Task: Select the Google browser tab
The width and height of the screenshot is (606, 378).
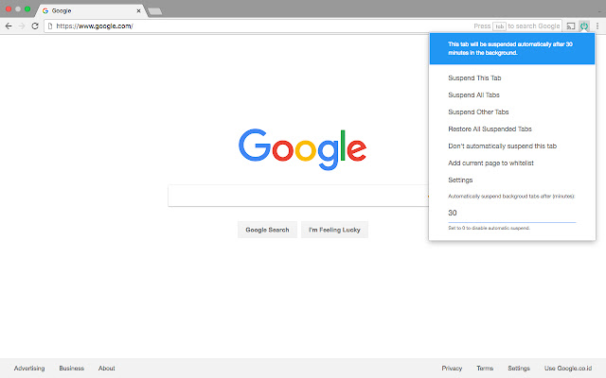Action: (91, 10)
